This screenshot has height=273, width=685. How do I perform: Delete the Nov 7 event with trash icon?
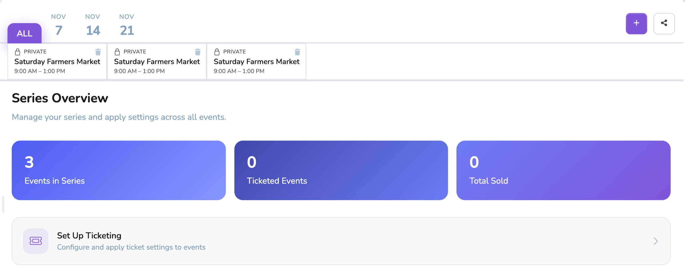click(x=98, y=52)
